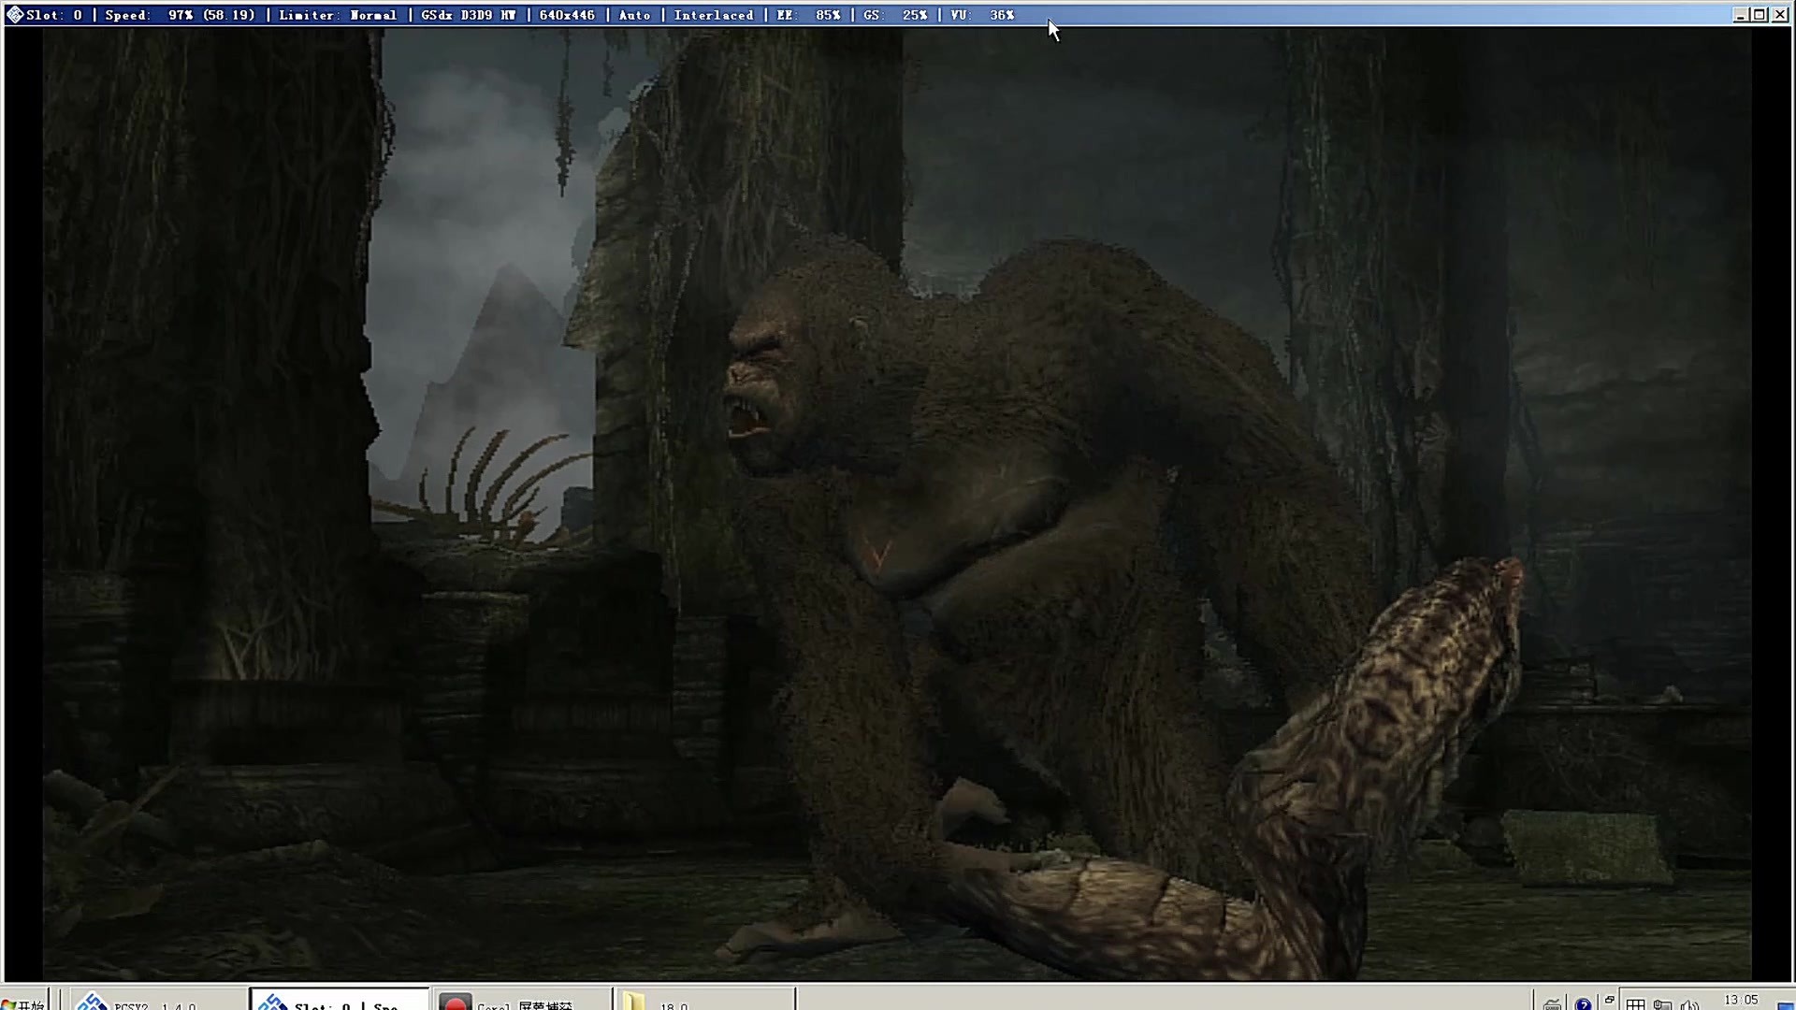Click the 13:05 clock in the tray

tap(1741, 1000)
